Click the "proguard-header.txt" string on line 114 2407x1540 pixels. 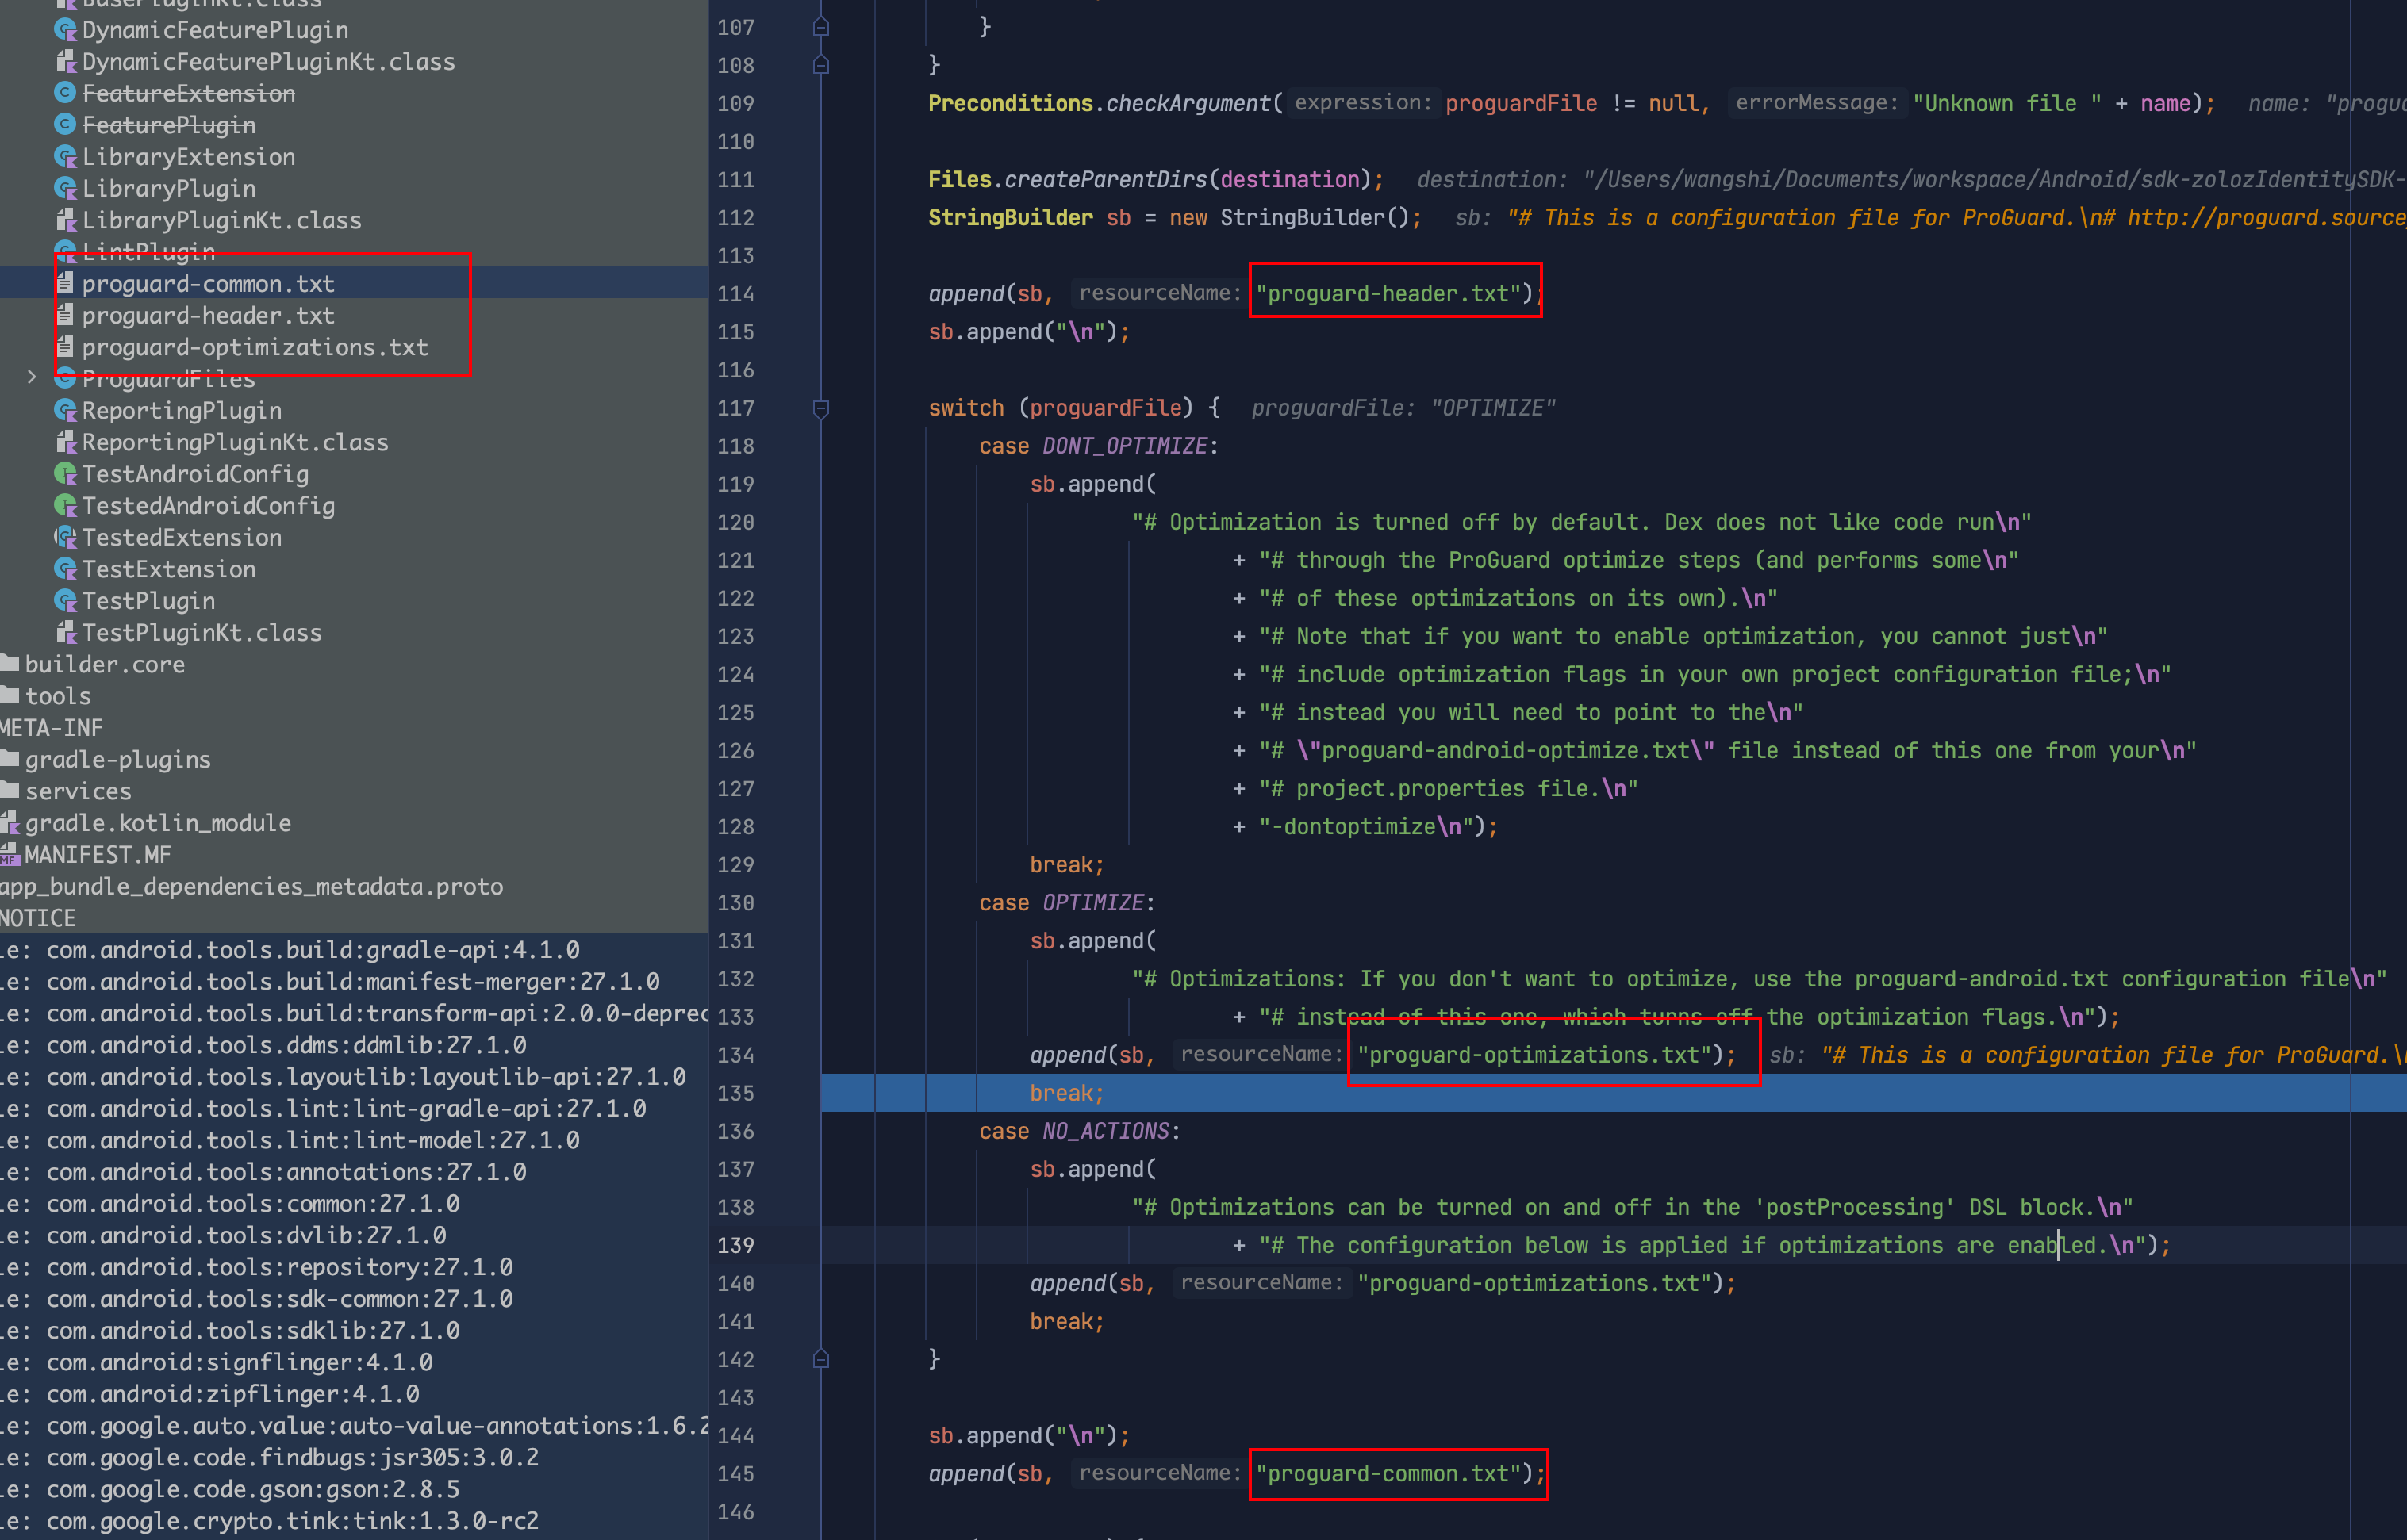coord(1388,294)
